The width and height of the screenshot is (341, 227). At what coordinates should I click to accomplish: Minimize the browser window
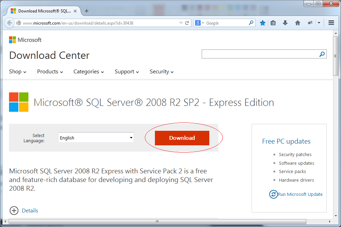tap(308, 4)
